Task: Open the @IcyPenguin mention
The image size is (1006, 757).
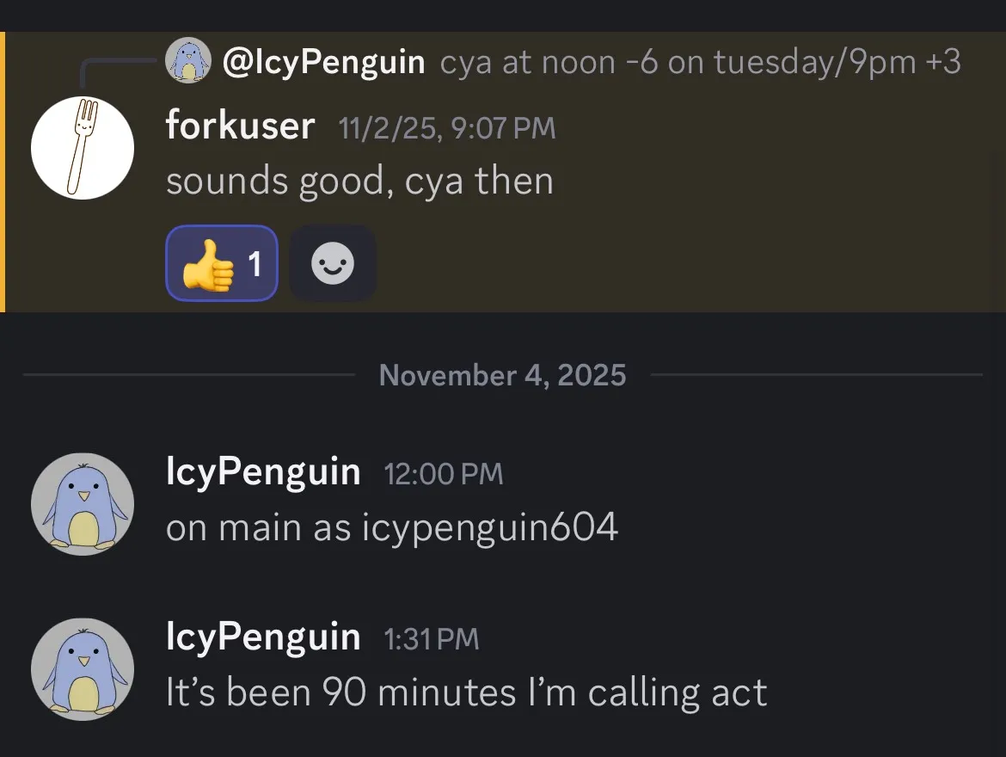Action: coord(322,61)
